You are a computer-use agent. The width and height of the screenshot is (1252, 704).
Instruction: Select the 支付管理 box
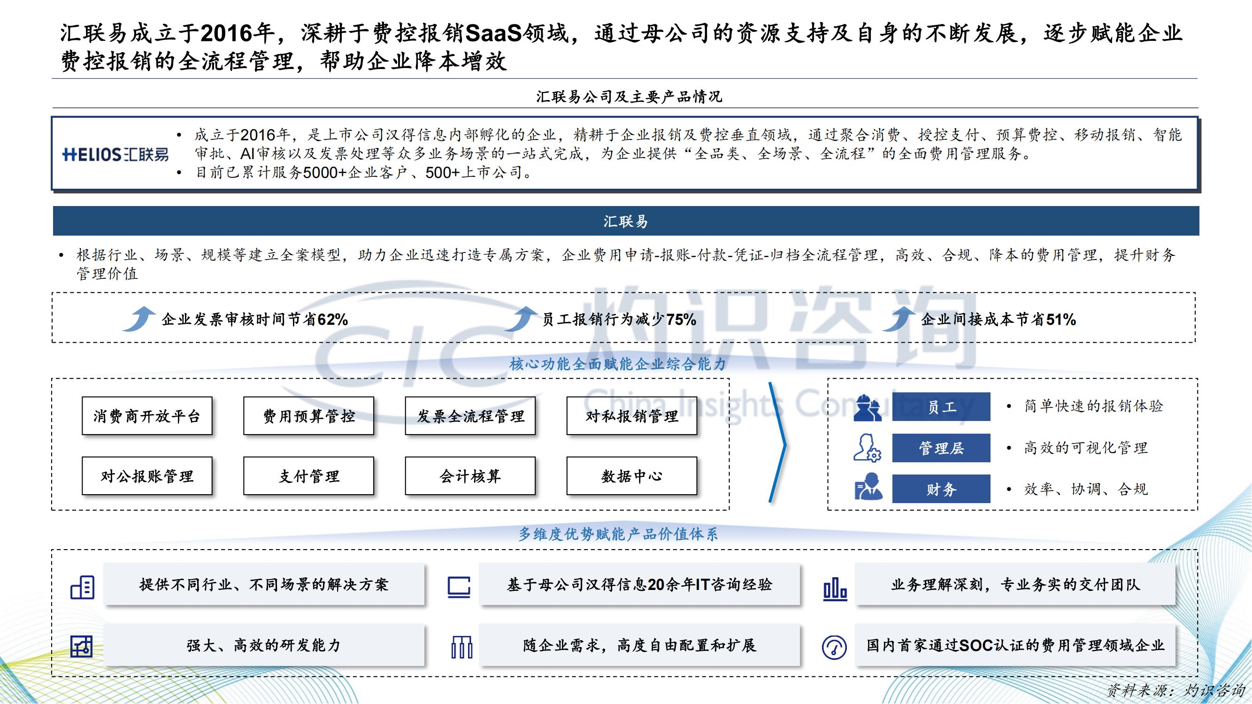click(x=308, y=475)
